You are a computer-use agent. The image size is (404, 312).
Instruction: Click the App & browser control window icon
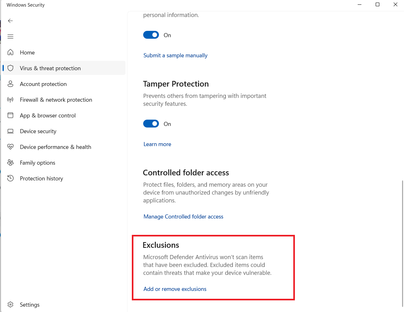pos(10,115)
